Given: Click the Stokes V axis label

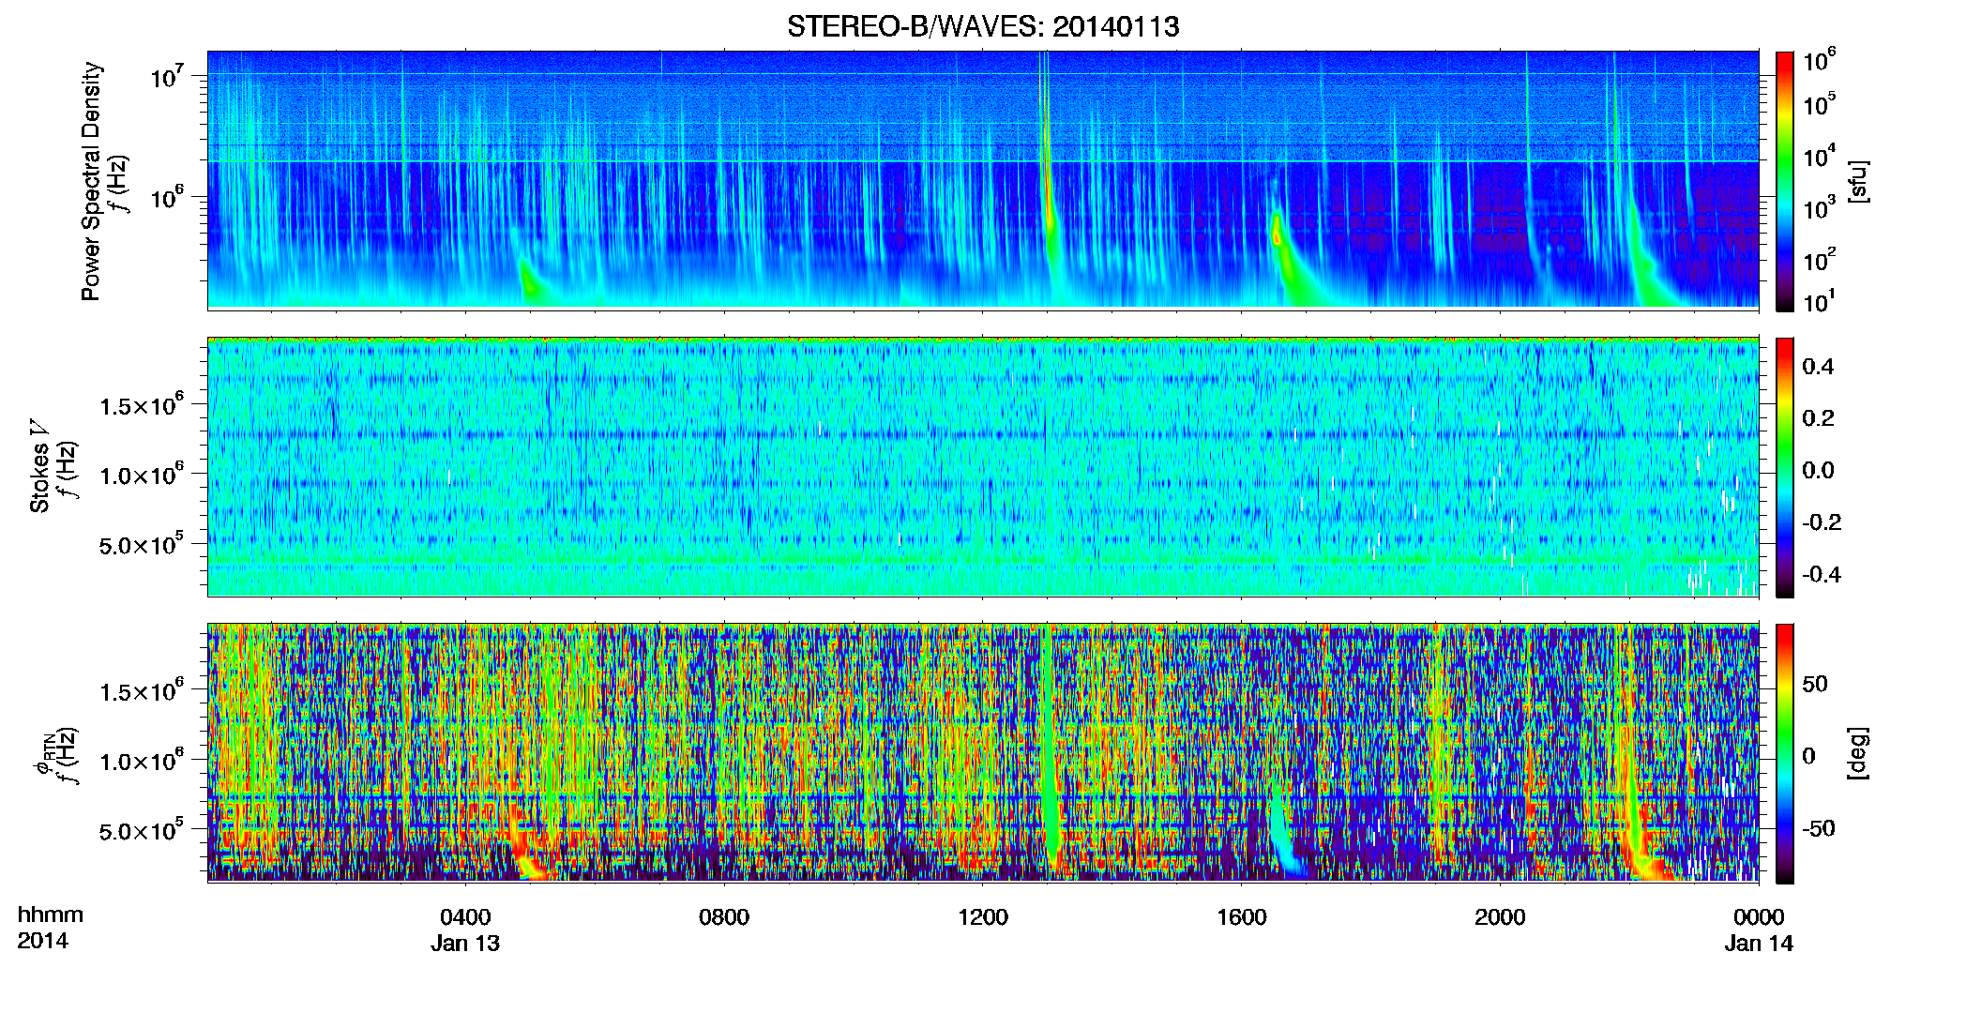Looking at the screenshot, I should 39,467.
